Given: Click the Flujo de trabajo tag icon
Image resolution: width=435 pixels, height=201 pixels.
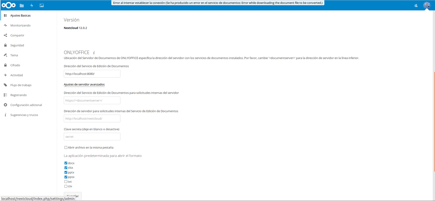Looking at the screenshot, I should tap(5, 85).
